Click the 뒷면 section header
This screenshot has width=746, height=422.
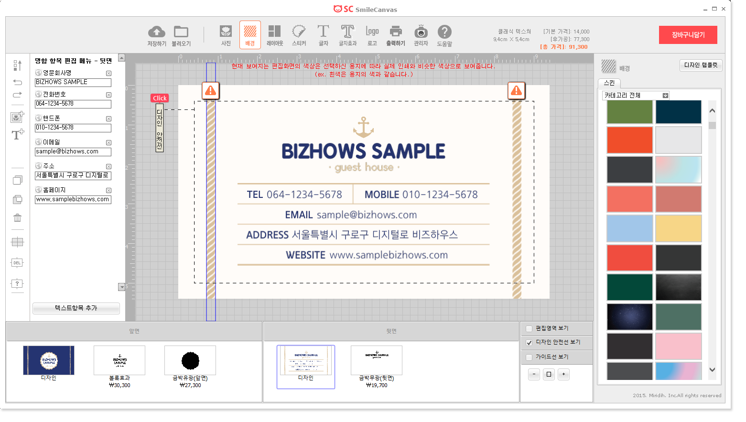391,331
